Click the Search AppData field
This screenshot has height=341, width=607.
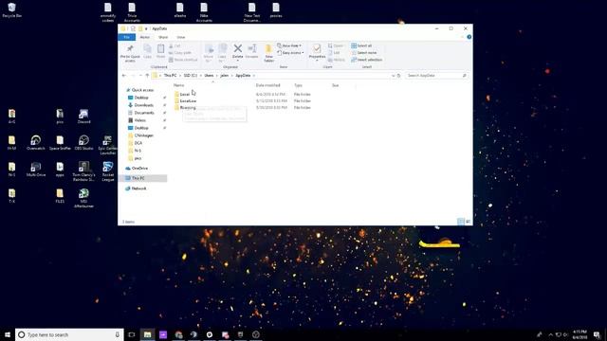[x=436, y=76]
